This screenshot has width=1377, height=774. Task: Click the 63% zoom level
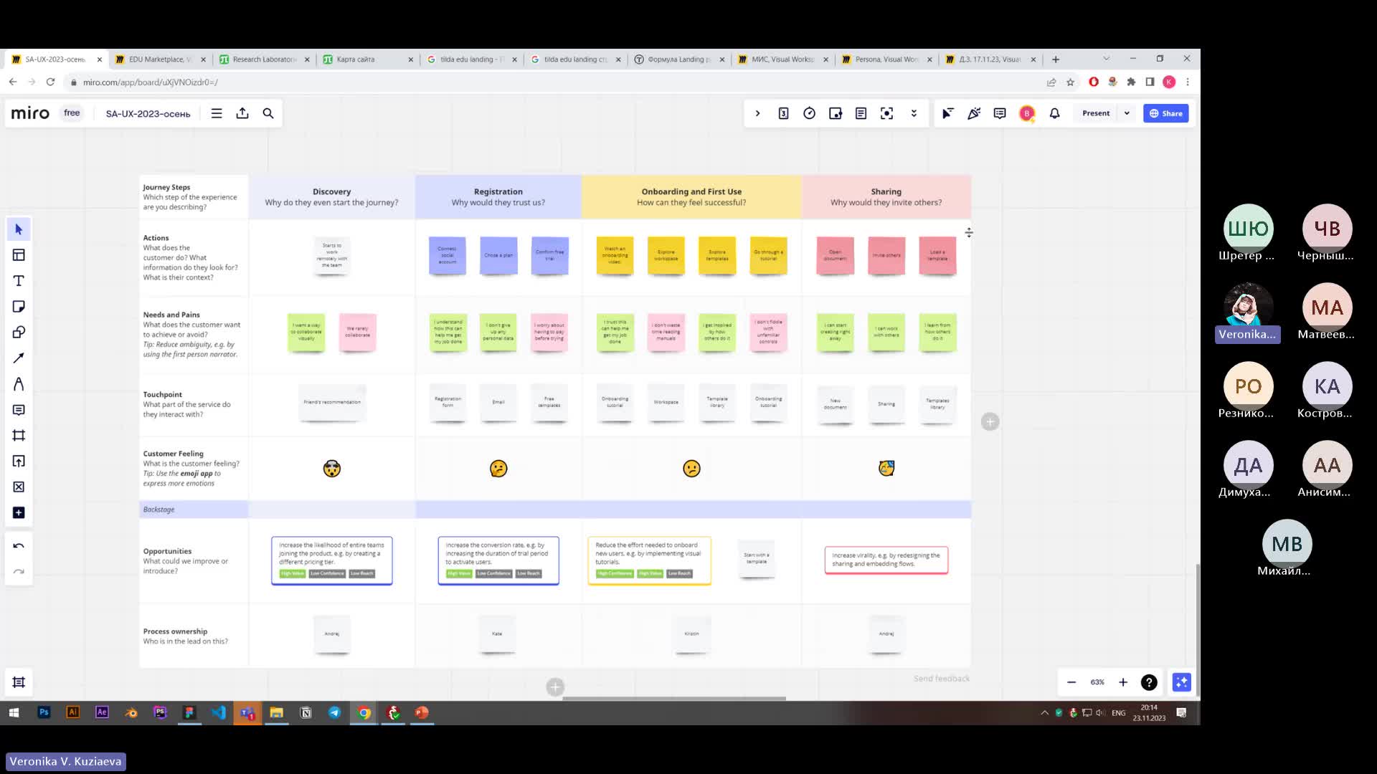coord(1097,682)
